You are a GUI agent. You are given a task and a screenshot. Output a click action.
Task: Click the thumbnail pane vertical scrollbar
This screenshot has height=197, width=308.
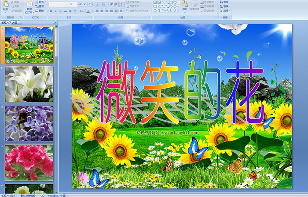pos(56,110)
